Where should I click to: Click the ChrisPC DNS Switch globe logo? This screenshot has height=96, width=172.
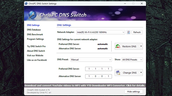32,15
